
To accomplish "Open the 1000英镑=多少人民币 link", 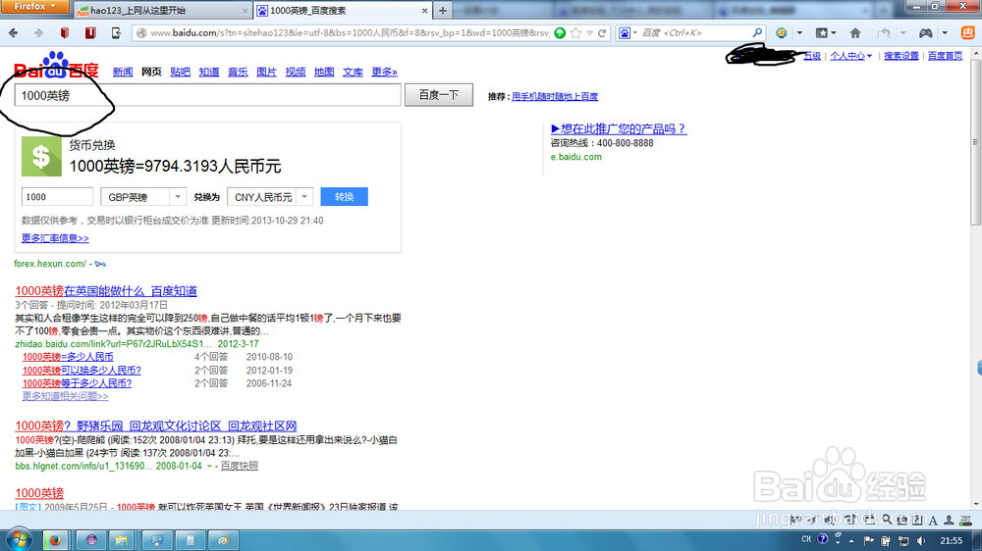I will [68, 357].
